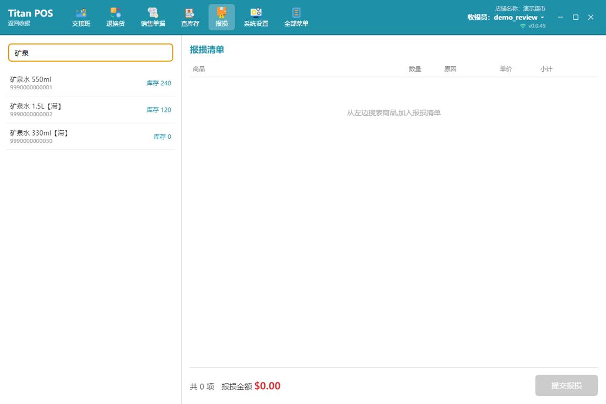Viewport: 606px width, 404px height.
Task: Click the 提交报损 submit button
Action: (x=566, y=385)
